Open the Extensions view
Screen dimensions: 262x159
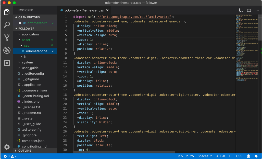click(7, 63)
